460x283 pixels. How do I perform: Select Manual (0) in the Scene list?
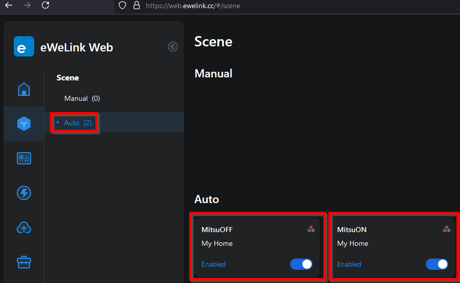(82, 98)
